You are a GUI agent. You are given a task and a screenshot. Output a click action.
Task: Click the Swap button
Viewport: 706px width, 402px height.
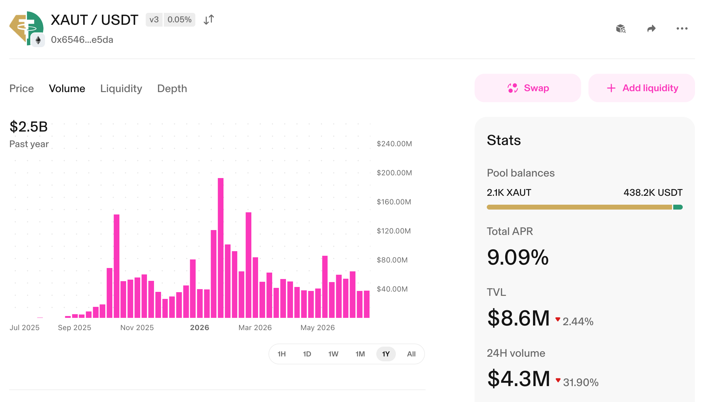point(528,88)
